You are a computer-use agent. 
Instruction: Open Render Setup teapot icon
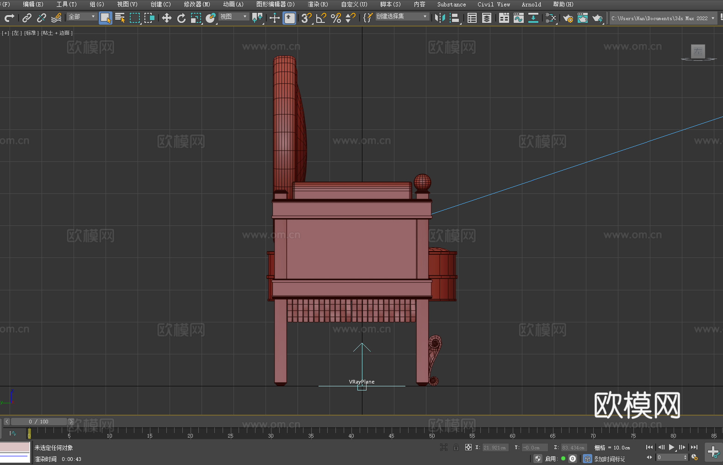coord(568,18)
